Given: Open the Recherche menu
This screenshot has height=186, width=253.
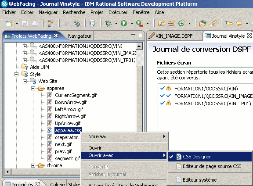Looking at the screenshot, I should (x=74, y=12).
